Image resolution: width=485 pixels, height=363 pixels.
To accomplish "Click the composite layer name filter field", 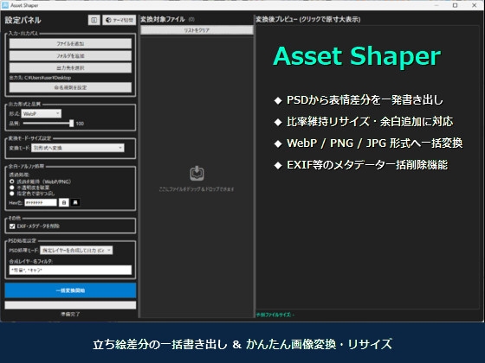I will click(x=70, y=270).
